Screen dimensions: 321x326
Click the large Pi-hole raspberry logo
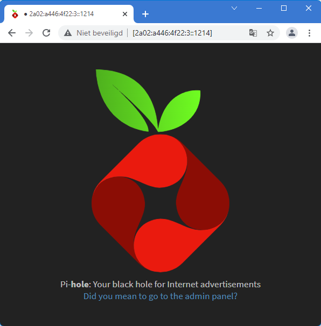tap(160, 171)
